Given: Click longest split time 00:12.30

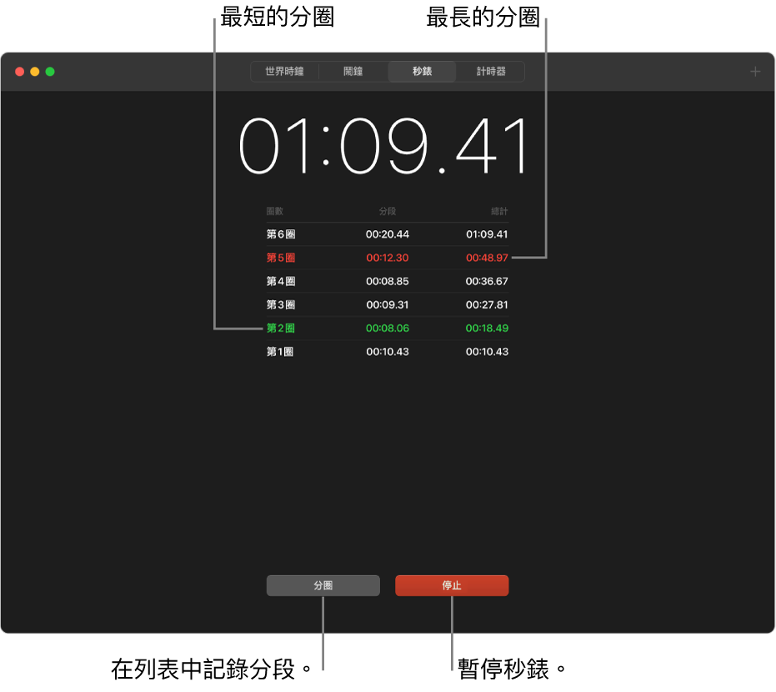Looking at the screenshot, I should [x=388, y=258].
